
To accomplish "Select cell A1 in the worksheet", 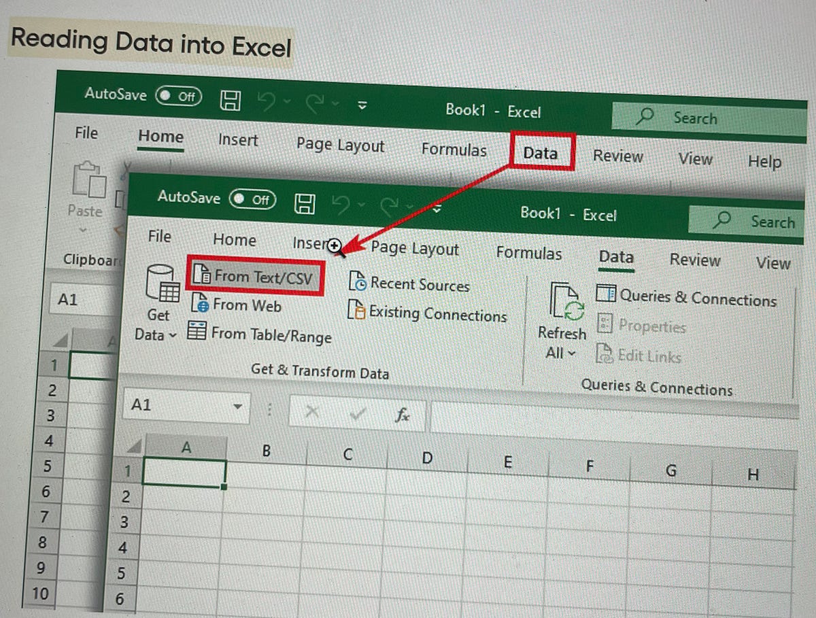I will (186, 471).
